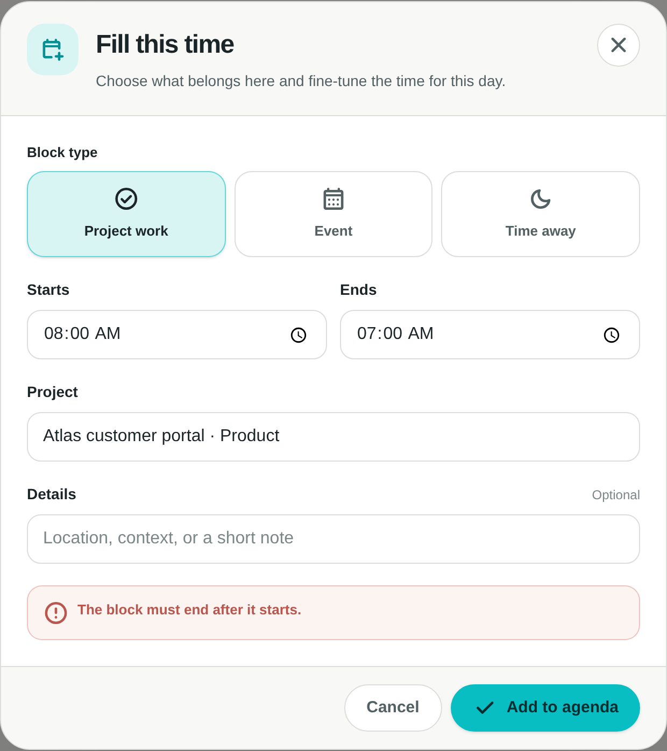Click the calendar-plus icon in the header
The image size is (667, 751).
click(53, 49)
